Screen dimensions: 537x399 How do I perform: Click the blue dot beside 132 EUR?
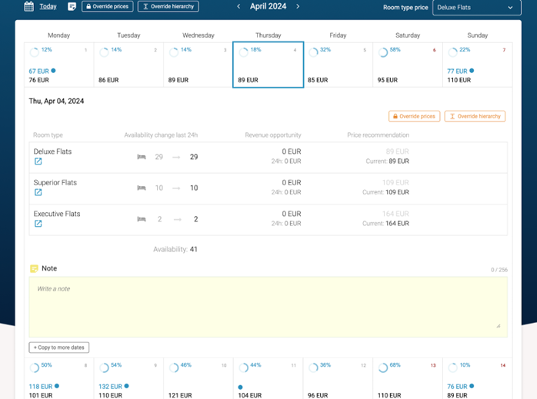126,386
